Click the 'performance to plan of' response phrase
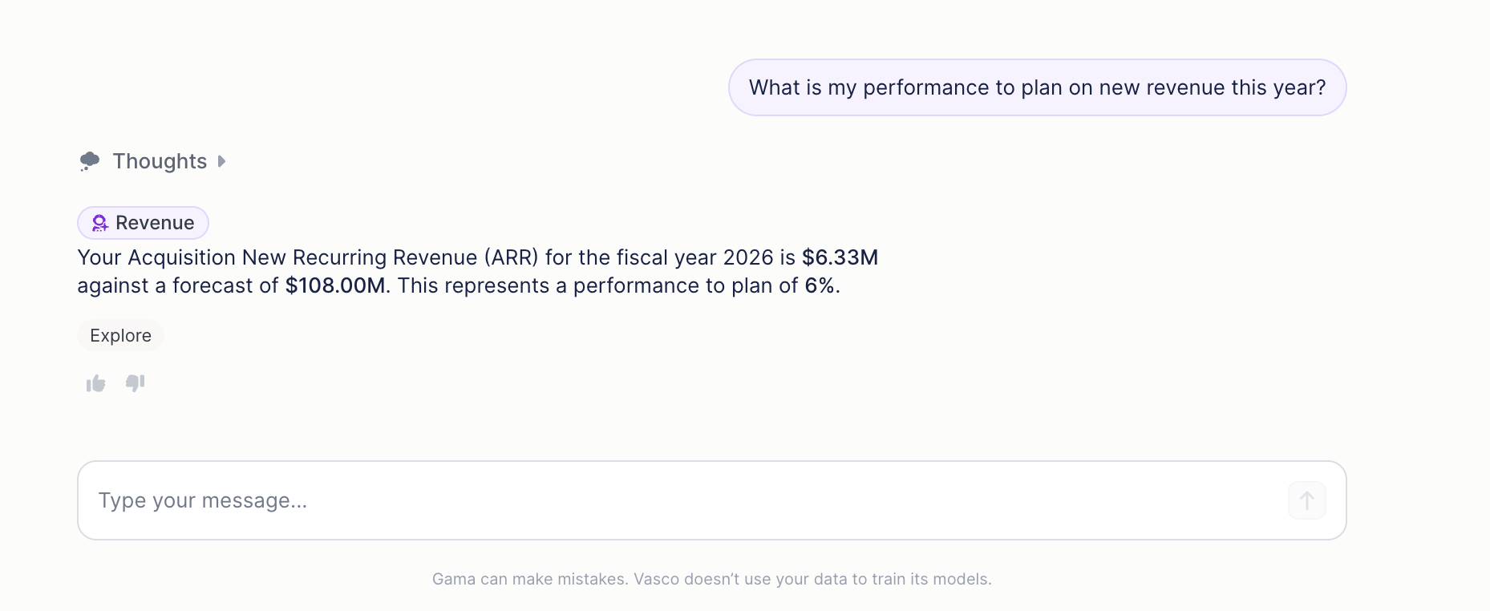This screenshot has height=611, width=1490. (x=686, y=285)
